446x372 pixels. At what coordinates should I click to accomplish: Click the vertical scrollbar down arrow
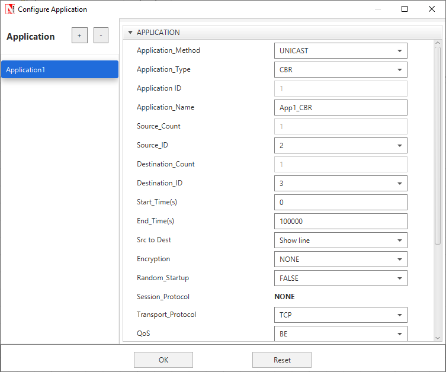coord(438,337)
